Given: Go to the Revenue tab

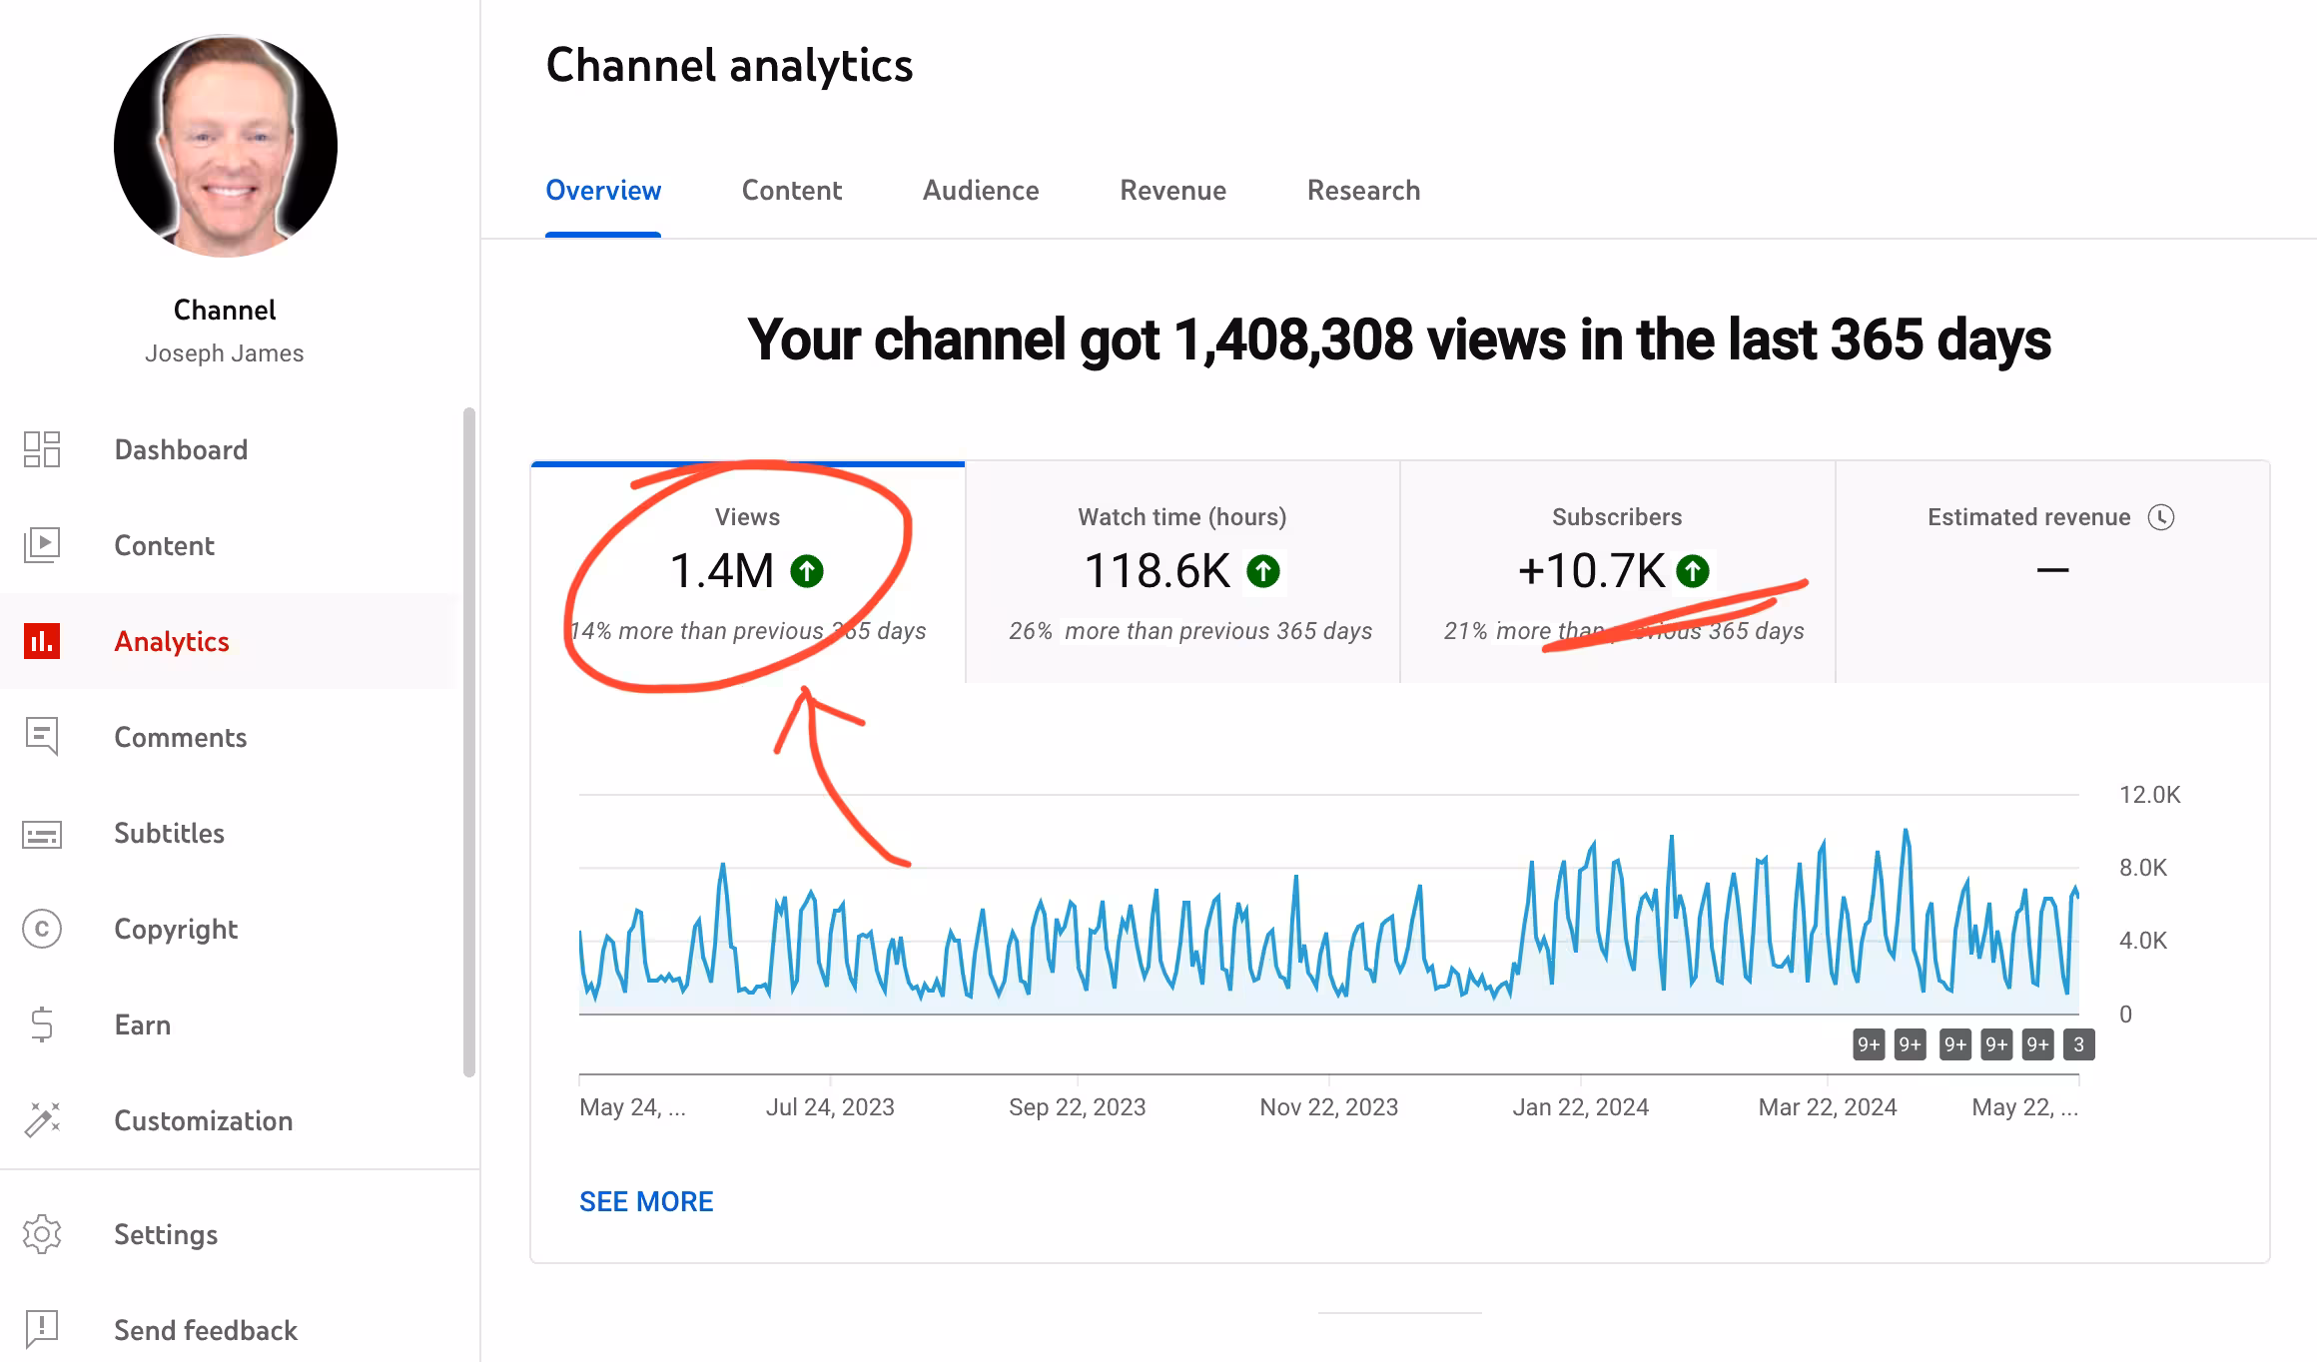Looking at the screenshot, I should point(1172,191).
